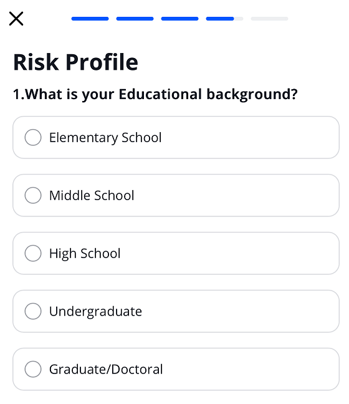Click the gray end of the fourth progress segment
349x404 pixels.
(x=239, y=19)
